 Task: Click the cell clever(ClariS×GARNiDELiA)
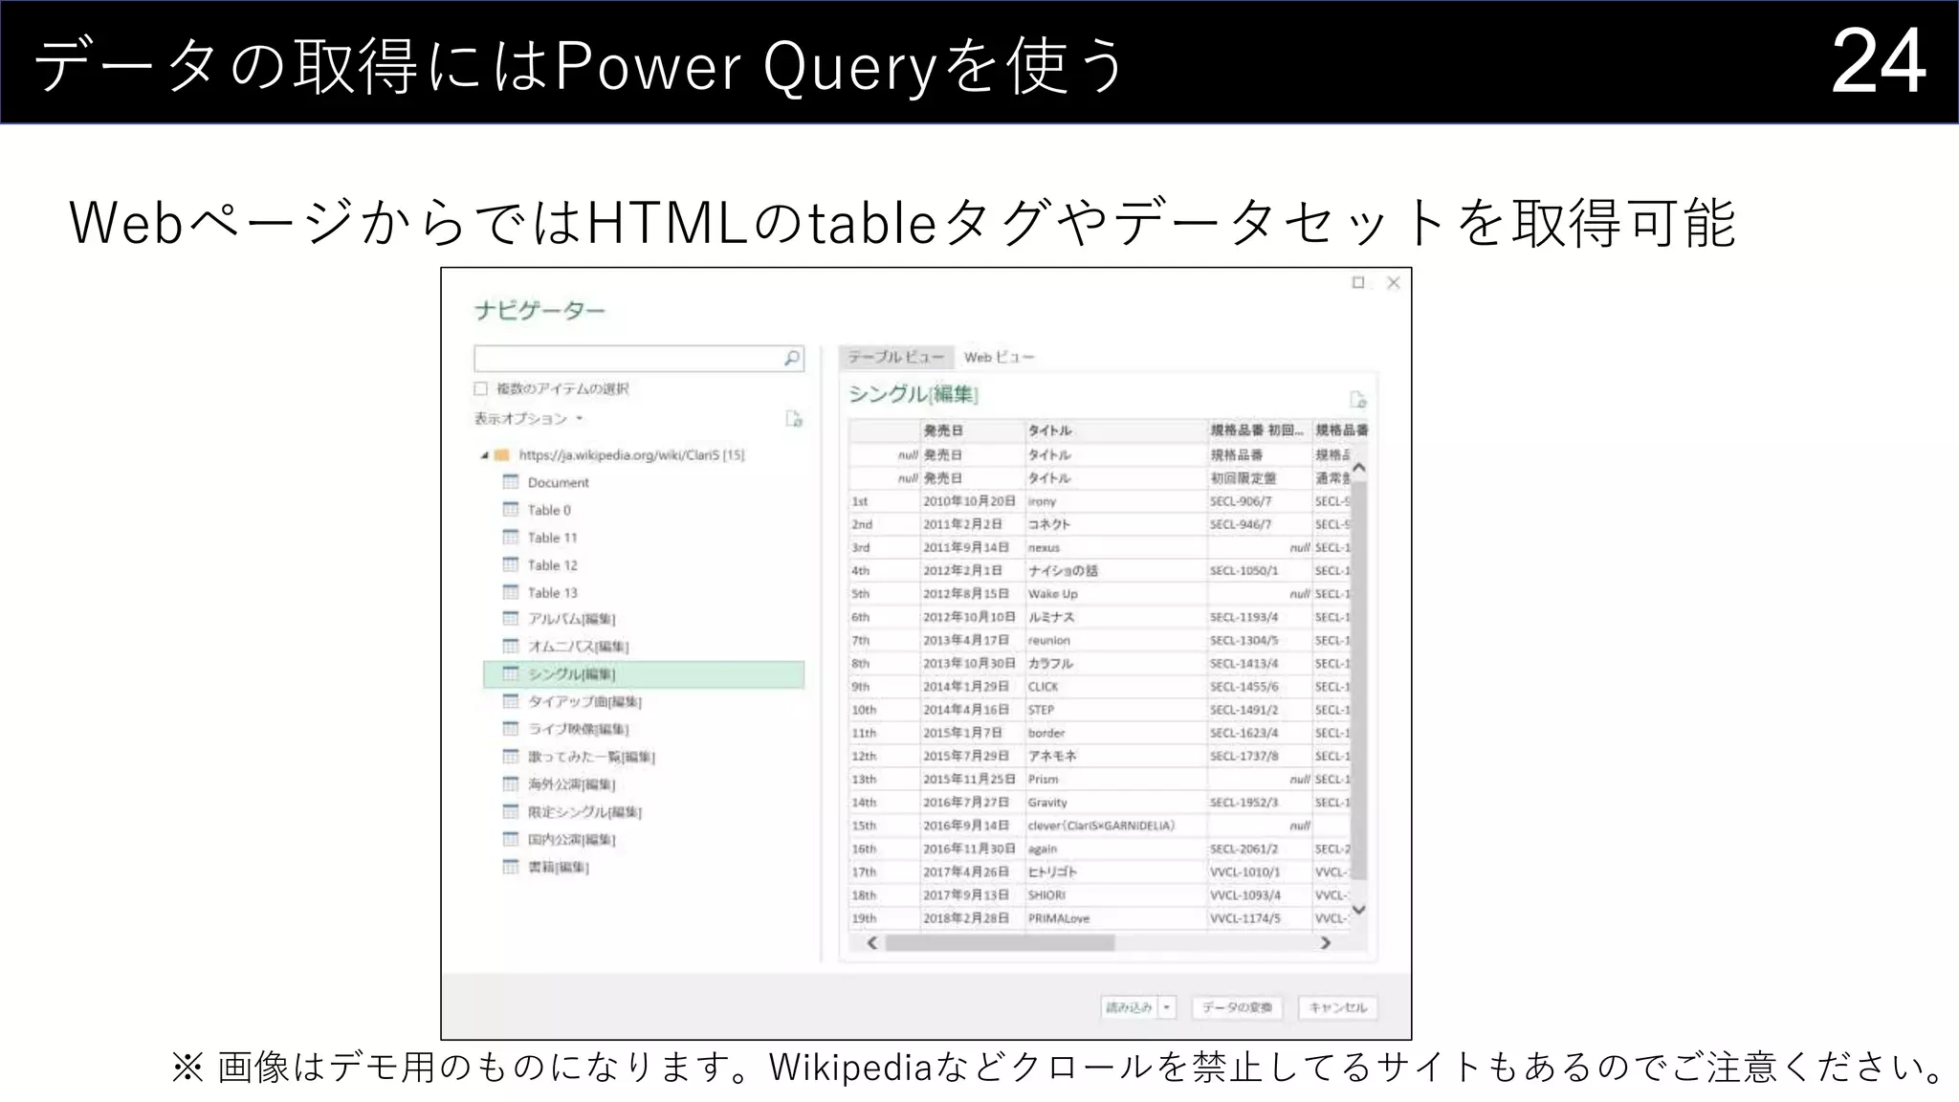point(1115,826)
